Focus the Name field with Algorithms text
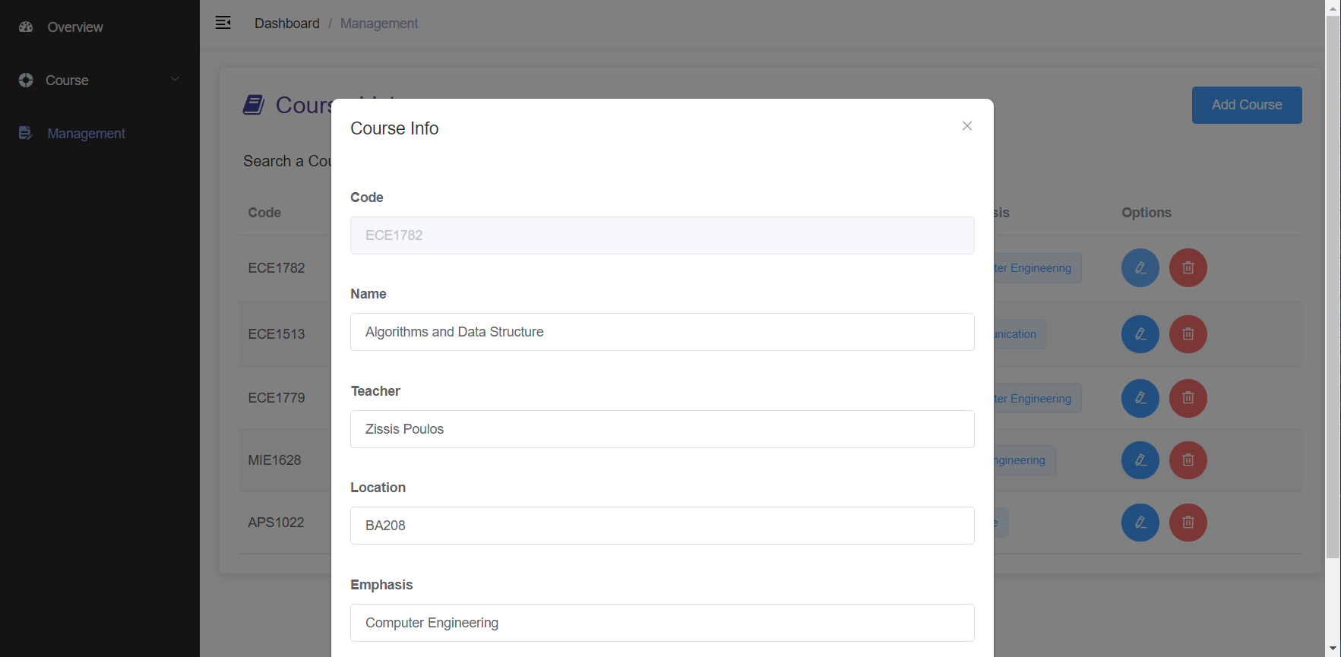The image size is (1341, 657). pos(663,332)
